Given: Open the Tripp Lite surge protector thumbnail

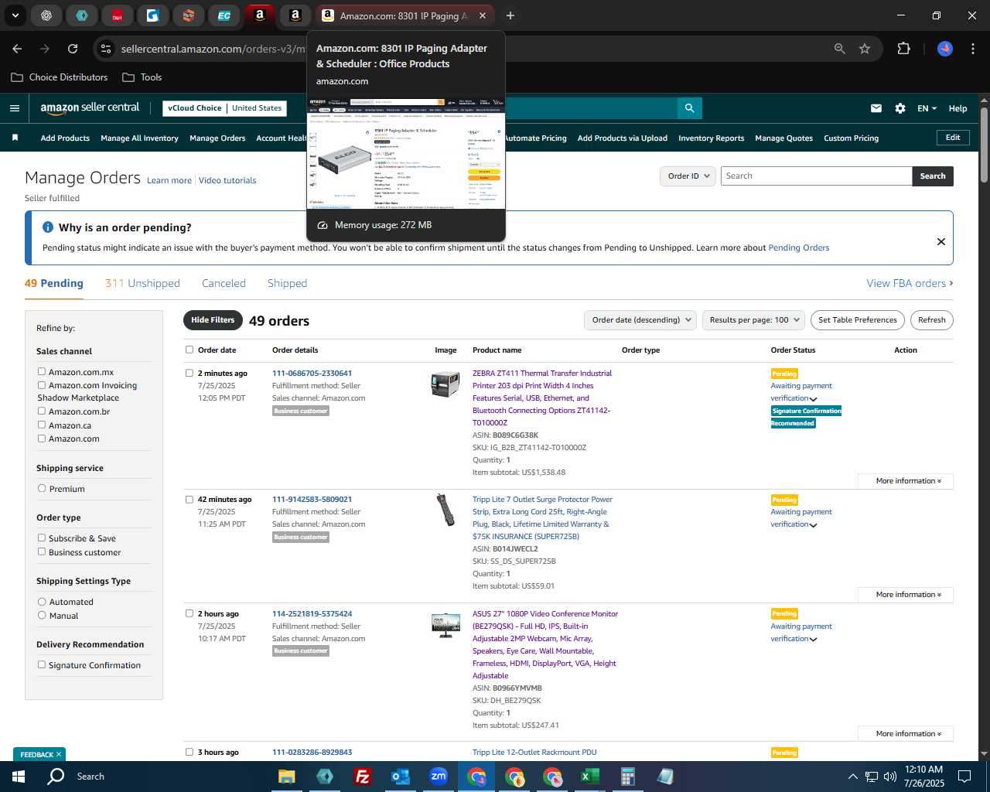Looking at the screenshot, I should (445, 510).
